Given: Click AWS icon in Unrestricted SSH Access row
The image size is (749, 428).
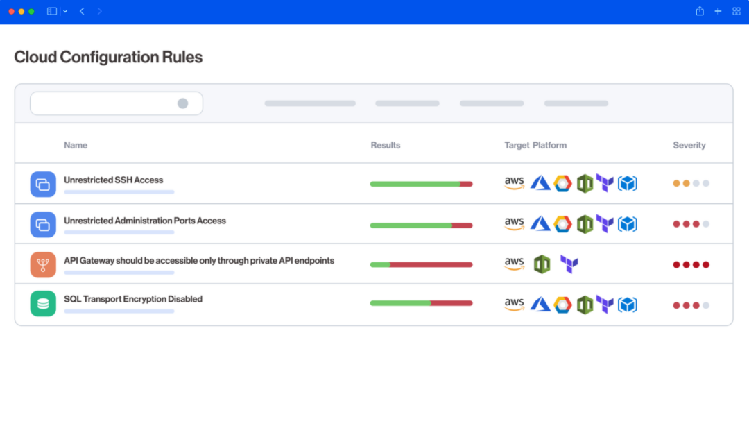Looking at the screenshot, I should pos(514,183).
